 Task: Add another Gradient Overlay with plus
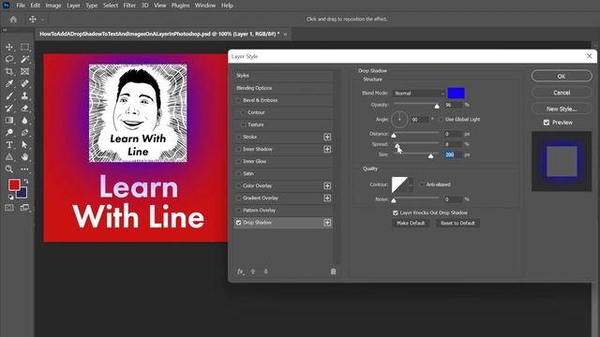[x=327, y=198]
